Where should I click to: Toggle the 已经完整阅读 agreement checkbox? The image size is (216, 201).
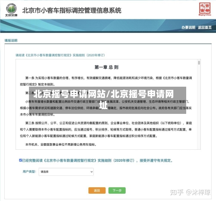pyautogui.click(x=20, y=160)
